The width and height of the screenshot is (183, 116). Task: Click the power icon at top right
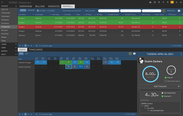pos(181,2)
